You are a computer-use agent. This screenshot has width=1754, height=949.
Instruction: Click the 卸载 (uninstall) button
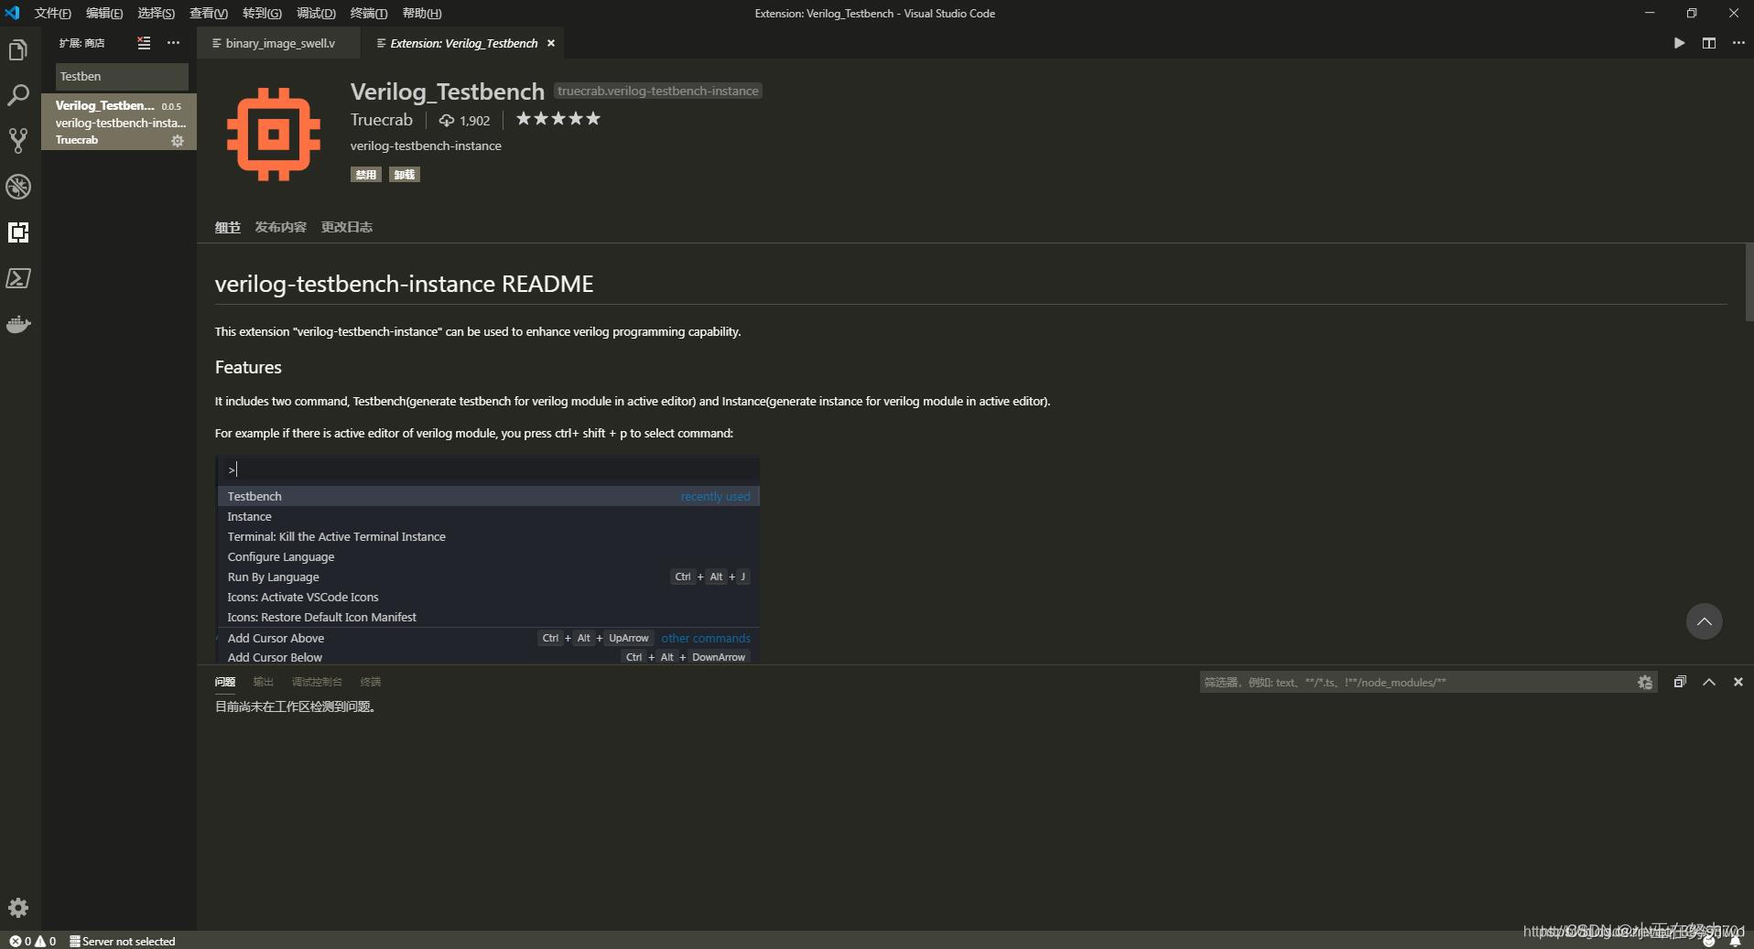[x=405, y=175]
